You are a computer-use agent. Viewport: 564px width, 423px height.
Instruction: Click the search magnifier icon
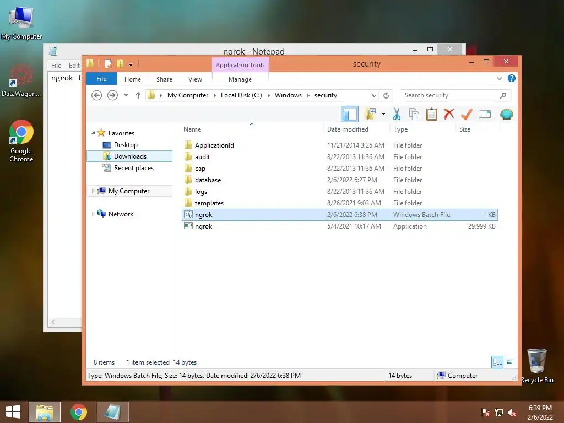(x=503, y=95)
